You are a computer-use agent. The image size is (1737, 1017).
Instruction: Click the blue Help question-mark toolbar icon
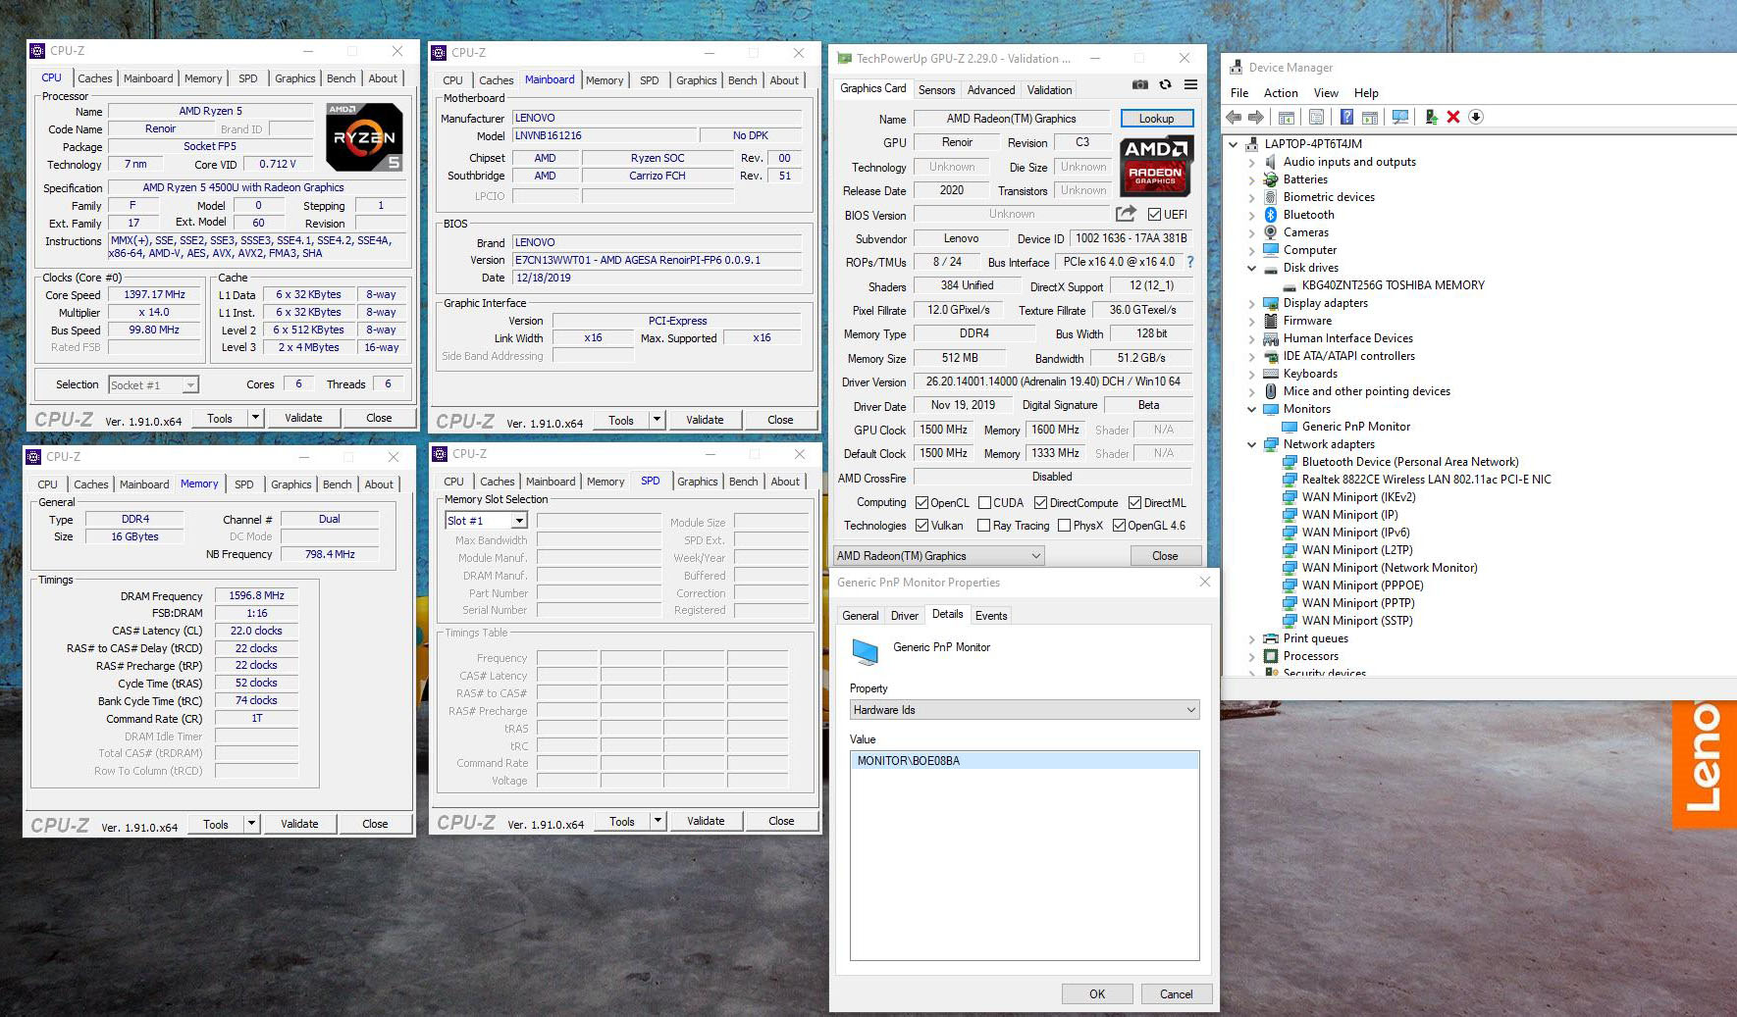click(x=1347, y=117)
